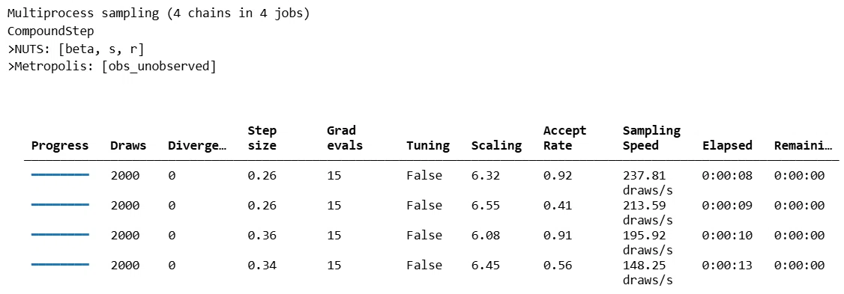Viewport: 844px width, 294px height.
Task: Click the third chain's progress bar
Action: [x=60, y=234]
